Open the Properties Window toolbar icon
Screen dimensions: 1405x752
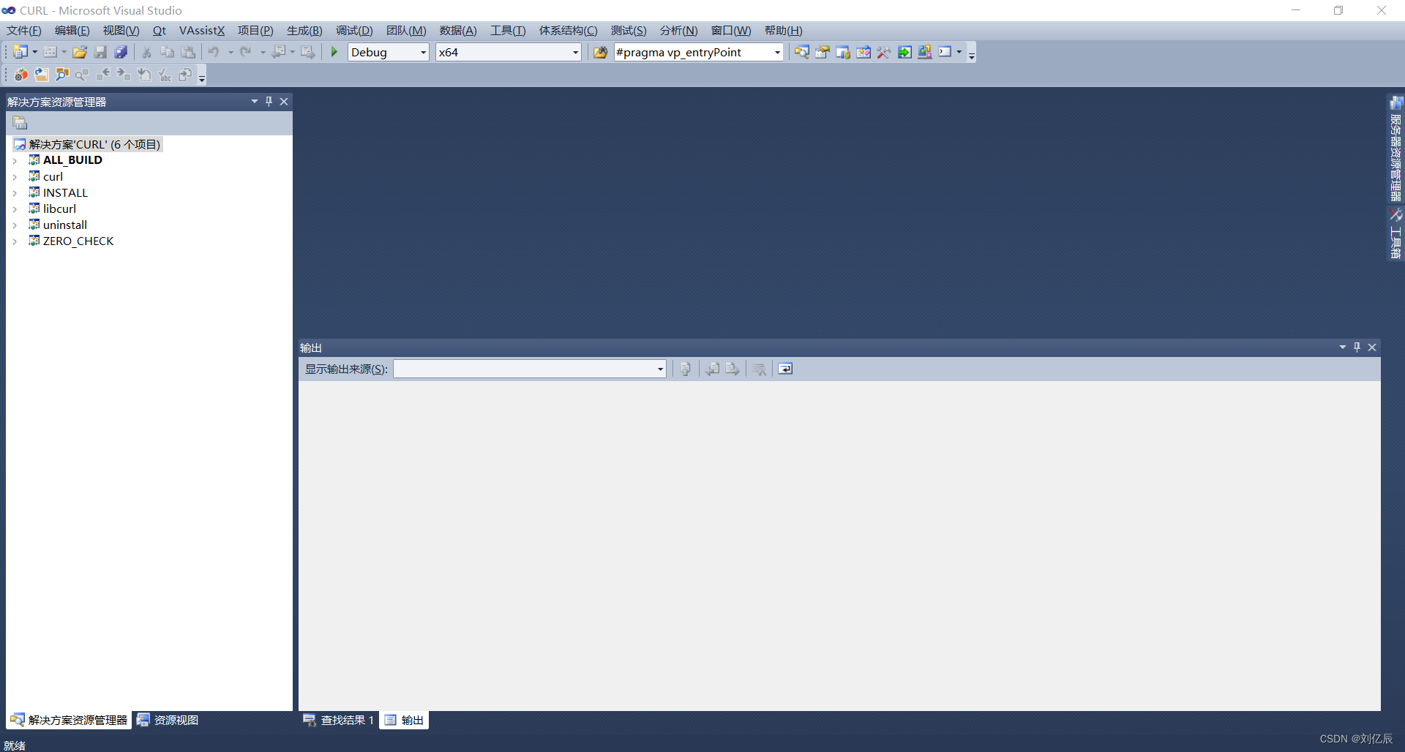tap(823, 52)
